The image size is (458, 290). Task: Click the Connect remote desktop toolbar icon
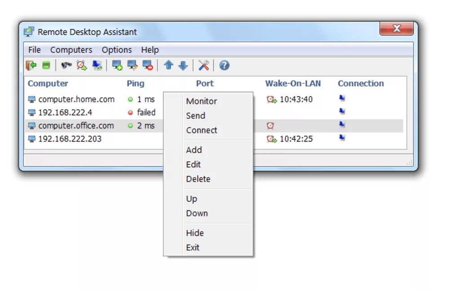click(97, 65)
